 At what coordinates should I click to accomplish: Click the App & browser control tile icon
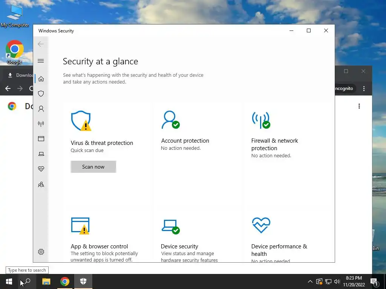[80, 226]
